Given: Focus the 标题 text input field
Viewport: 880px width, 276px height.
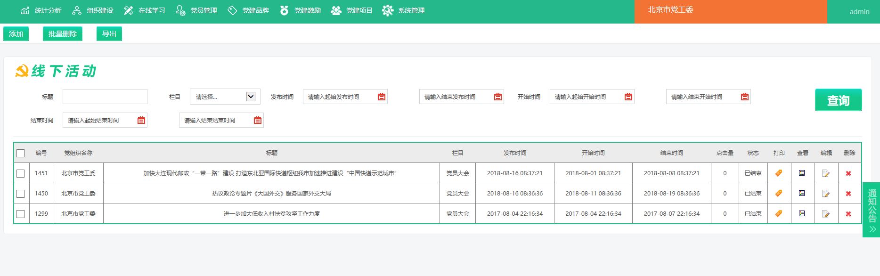Looking at the screenshot, I should pyautogui.click(x=105, y=97).
